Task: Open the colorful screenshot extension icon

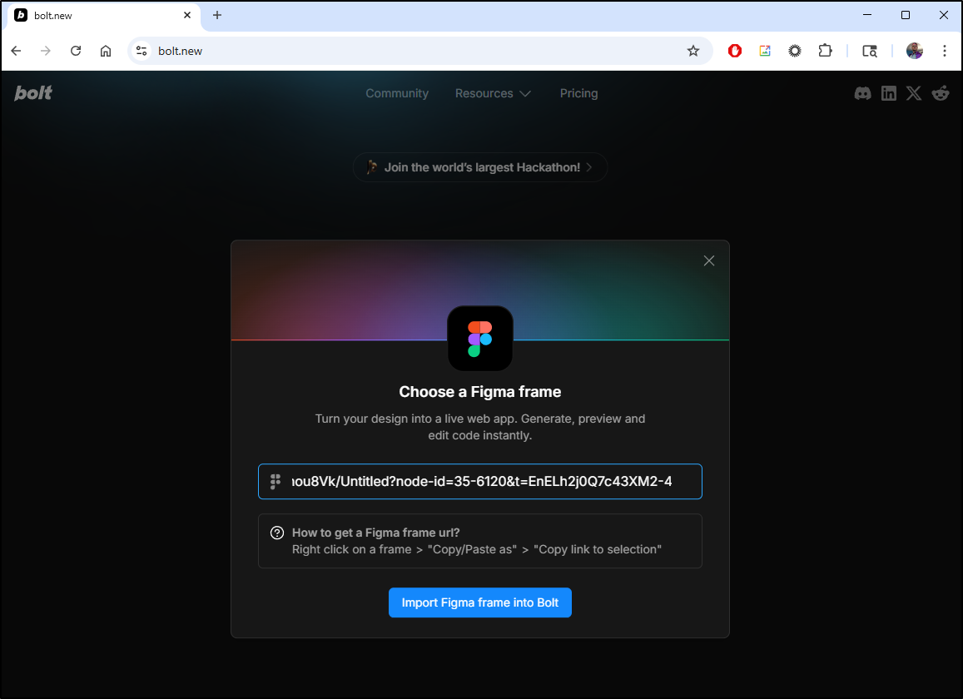Action: 765,51
